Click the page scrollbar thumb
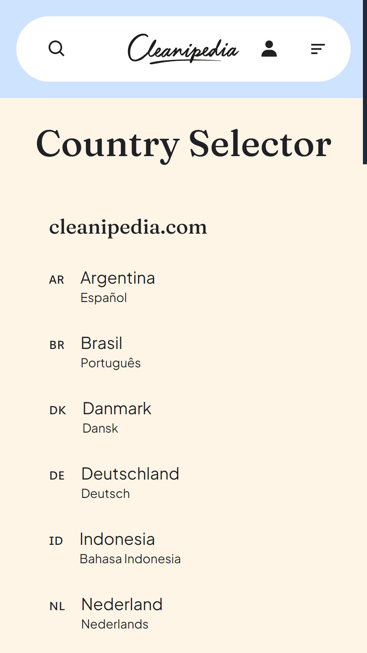 pos(365,82)
